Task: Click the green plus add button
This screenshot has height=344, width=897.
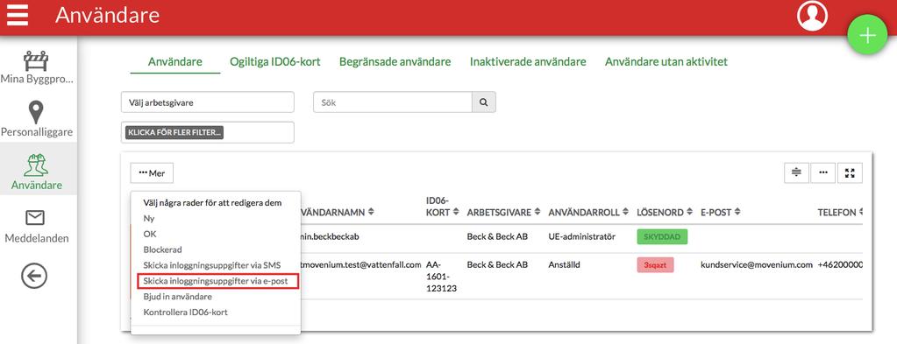Action: [867, 35]
